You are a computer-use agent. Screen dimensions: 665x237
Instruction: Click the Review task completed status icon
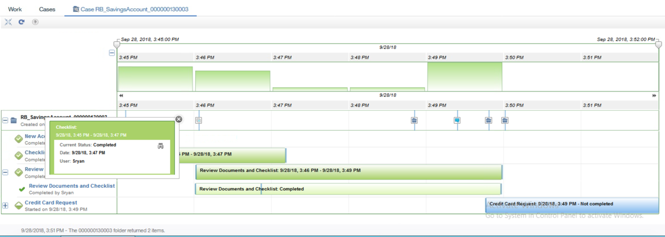pos(19,172)
